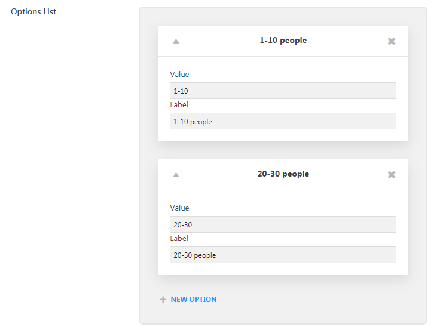
Task: Click the 1-10 people card title
Action: (x=283, y=41)
